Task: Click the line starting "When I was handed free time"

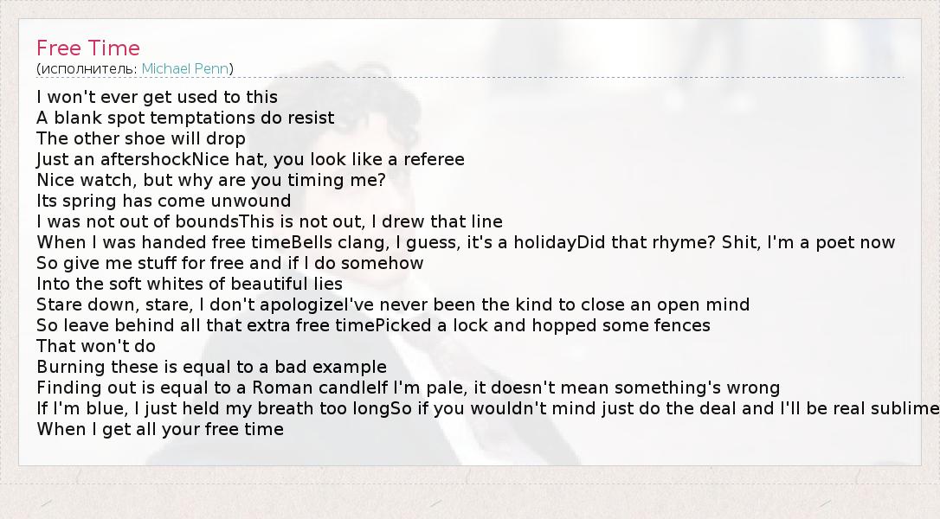Action: [x=466, y=242]
